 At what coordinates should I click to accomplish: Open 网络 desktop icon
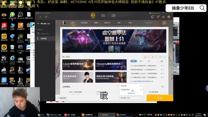coord(12,37)
